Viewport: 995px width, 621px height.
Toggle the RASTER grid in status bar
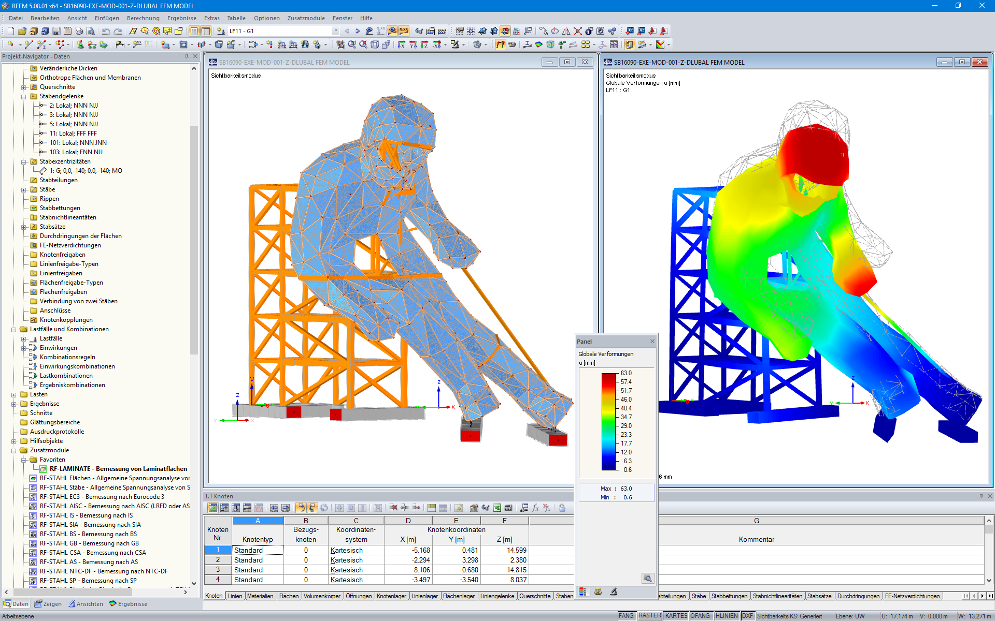tap(649, 616)
